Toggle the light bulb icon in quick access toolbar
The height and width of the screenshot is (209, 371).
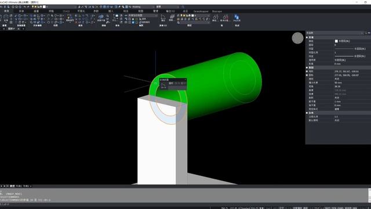pos(33,7)
